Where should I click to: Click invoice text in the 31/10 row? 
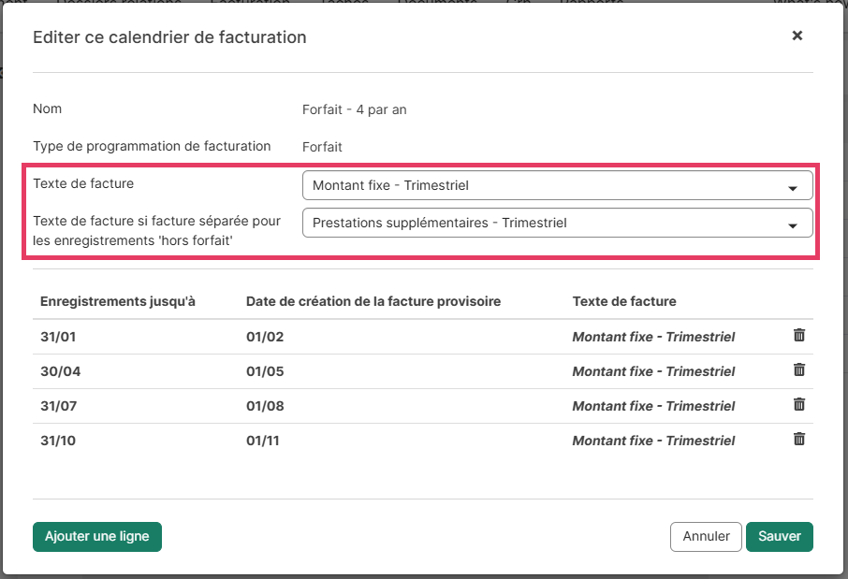click(x=653, y=441)
